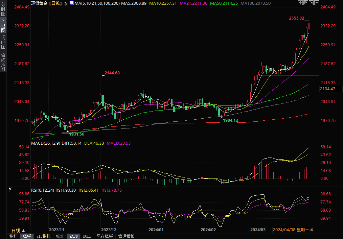Click the expand-panel arrow icon at top right
The image size is (343, 239).
click(x=317, y=3)
